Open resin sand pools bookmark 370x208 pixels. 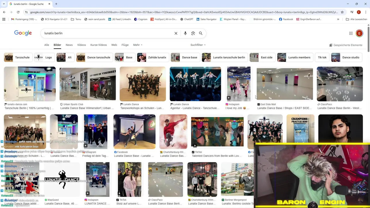point(95,19)
